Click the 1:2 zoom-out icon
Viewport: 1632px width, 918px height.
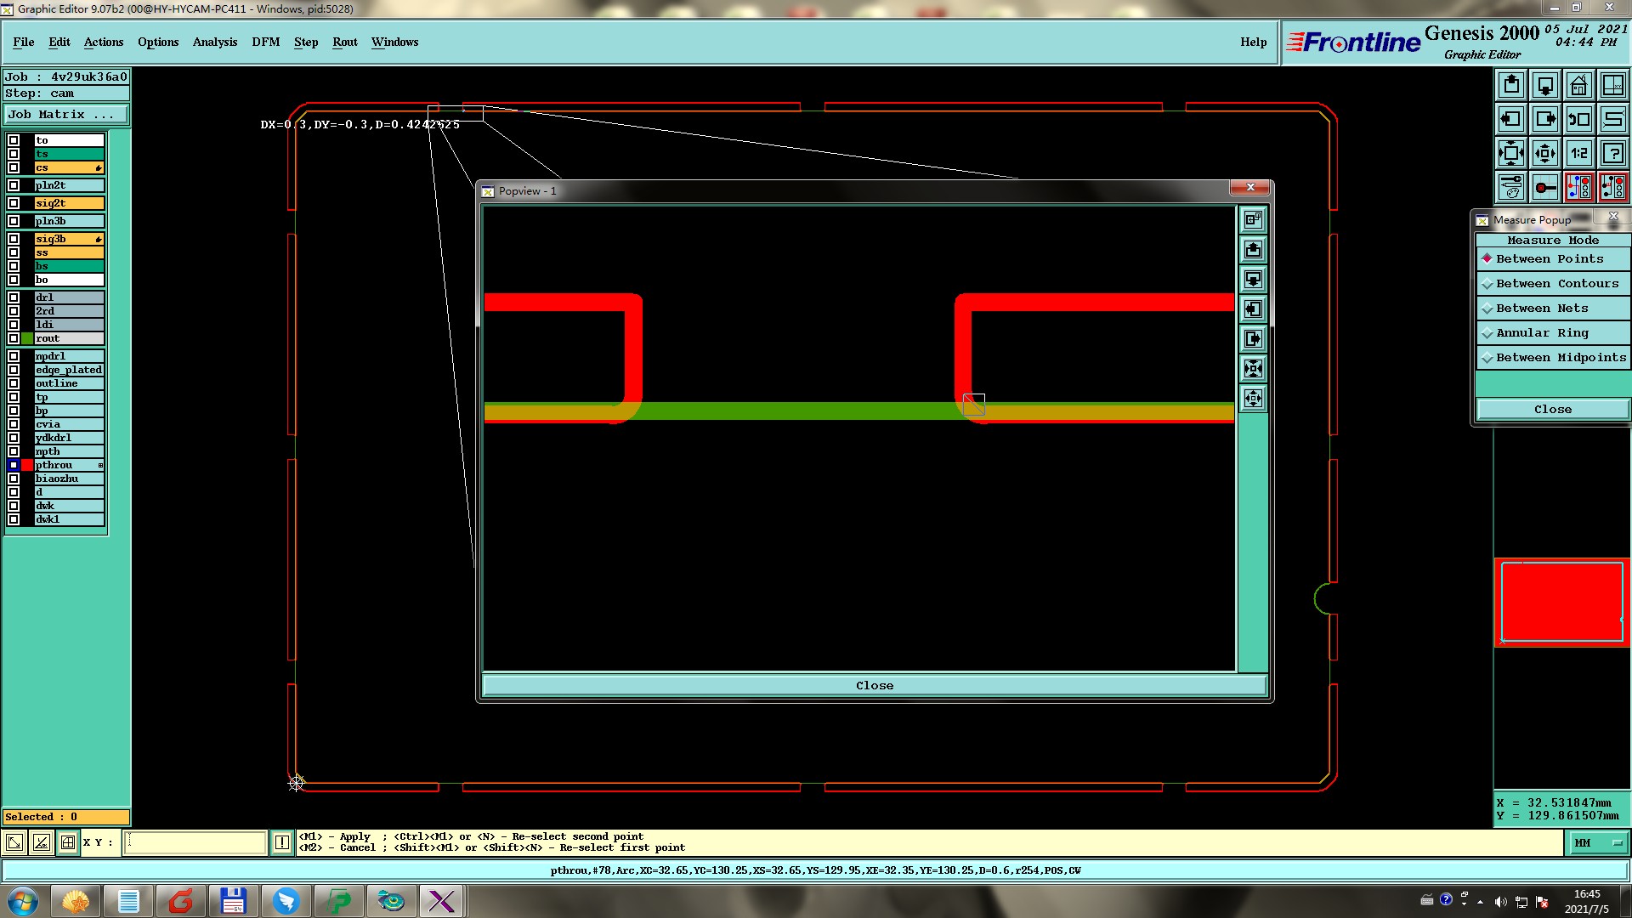[x=1578, y=153]
